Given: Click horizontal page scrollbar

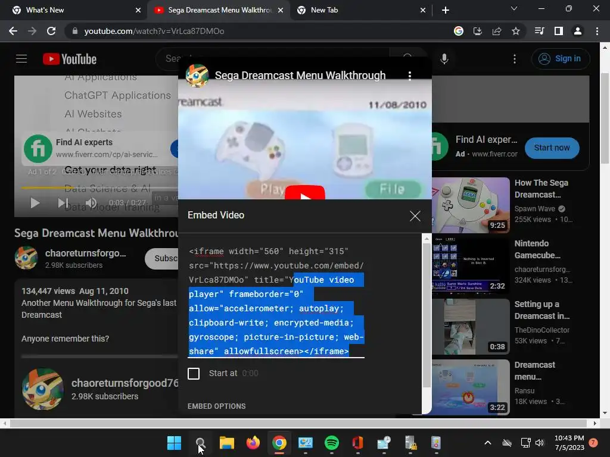Looking at the screenshot, I should coord(299,423).
